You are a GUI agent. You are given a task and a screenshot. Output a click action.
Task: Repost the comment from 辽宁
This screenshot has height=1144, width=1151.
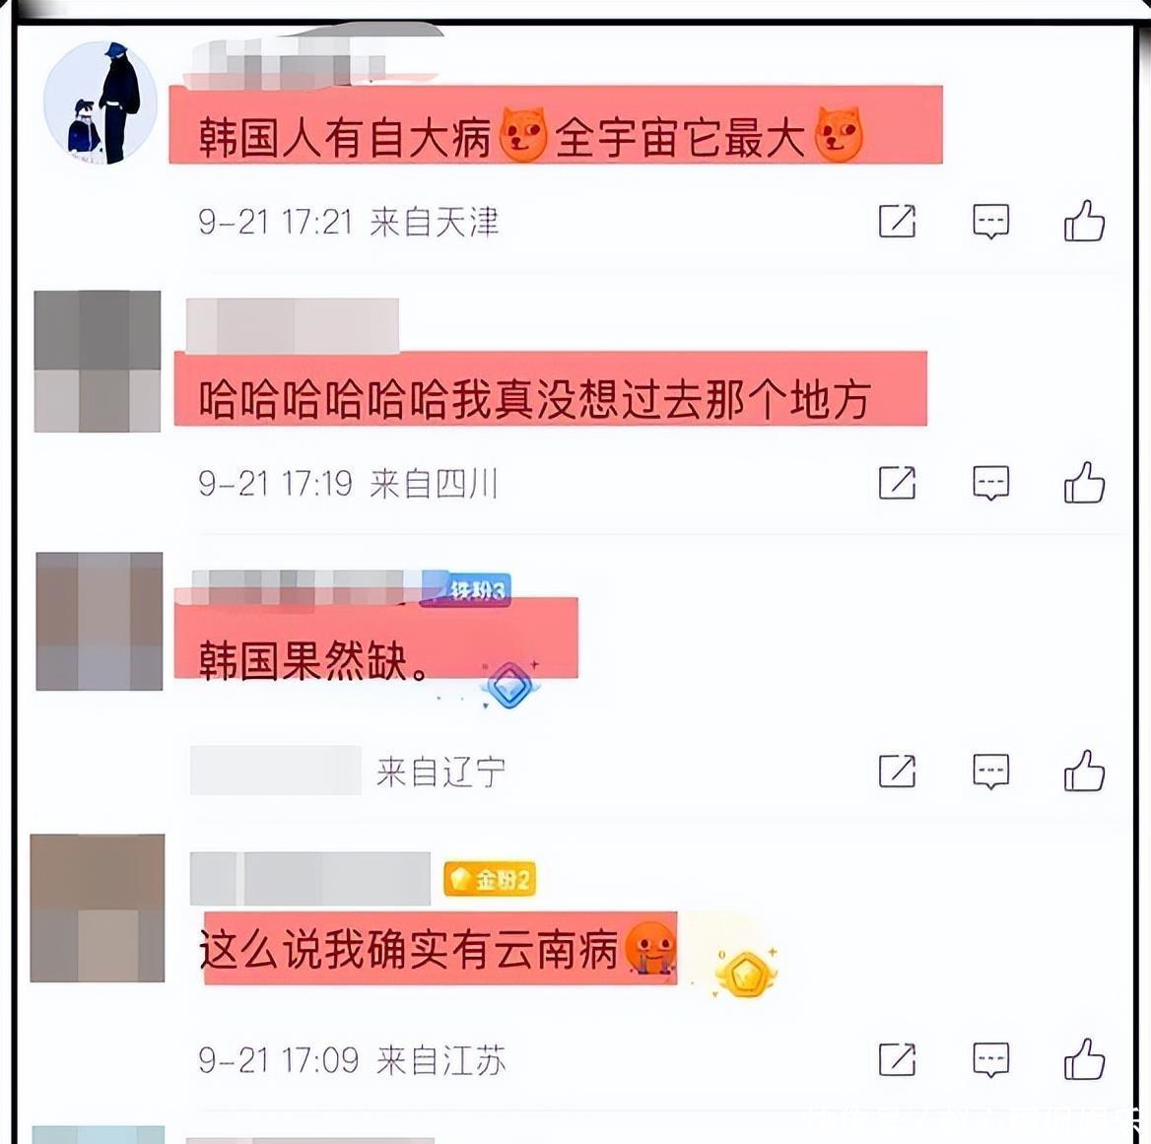[x=897, y=771]
